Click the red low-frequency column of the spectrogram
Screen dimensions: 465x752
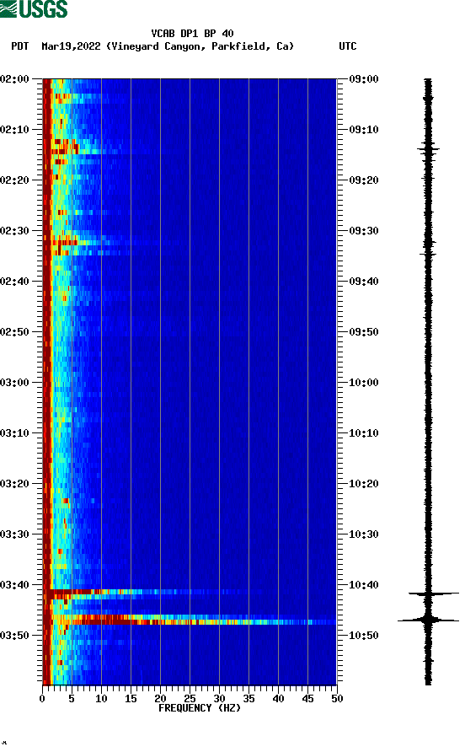coord(46,381)
